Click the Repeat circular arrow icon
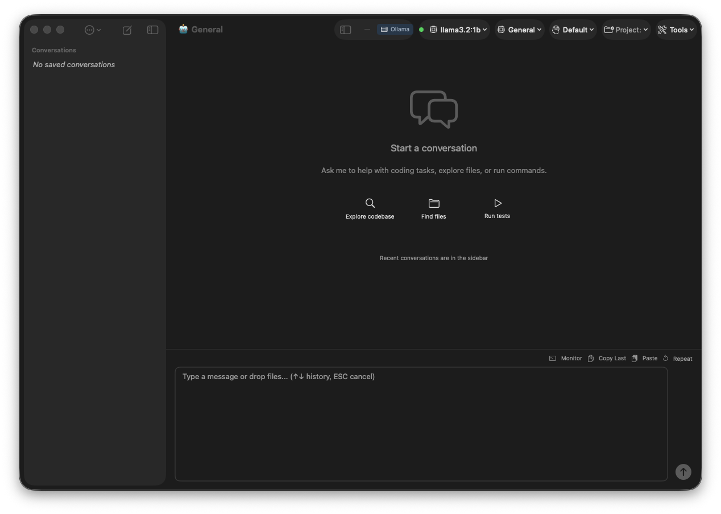The width and height of the screenshot is (721, 514). pyautogui.click(x=666, y=358)
